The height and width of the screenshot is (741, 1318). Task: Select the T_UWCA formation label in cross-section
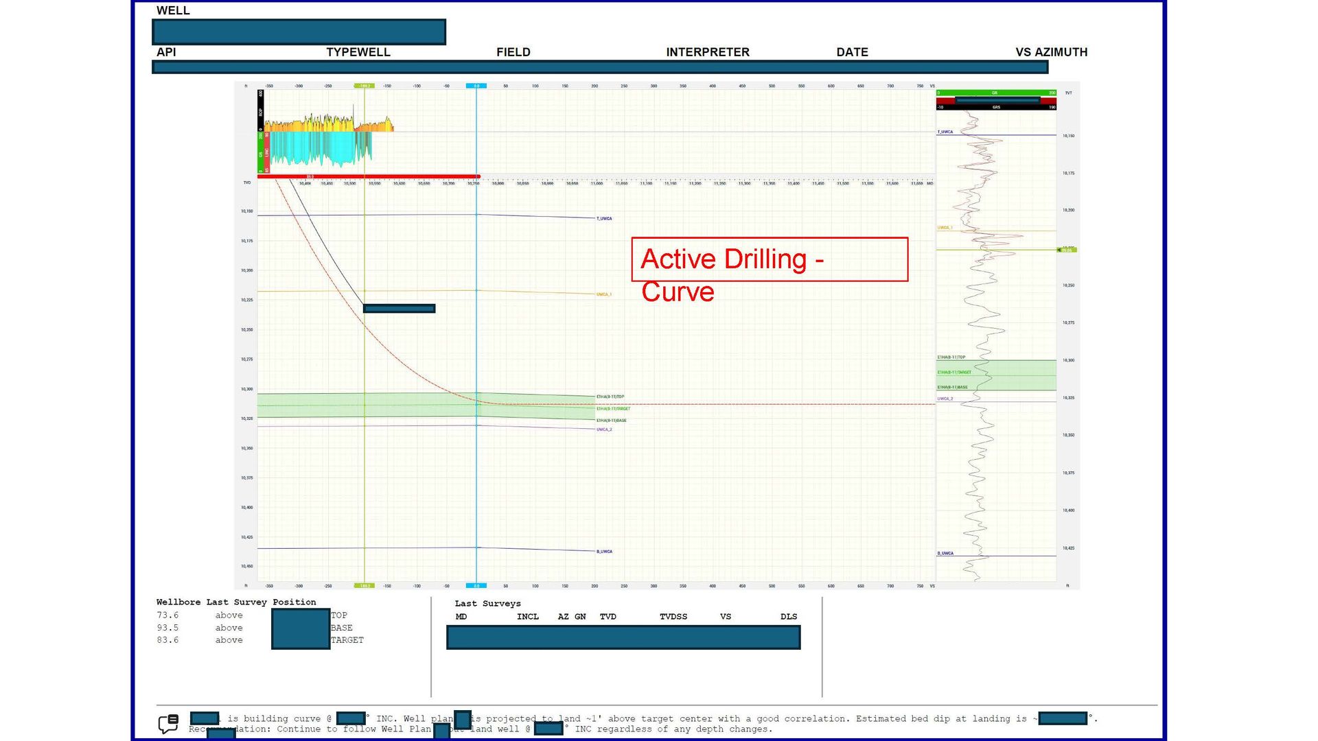604,218
